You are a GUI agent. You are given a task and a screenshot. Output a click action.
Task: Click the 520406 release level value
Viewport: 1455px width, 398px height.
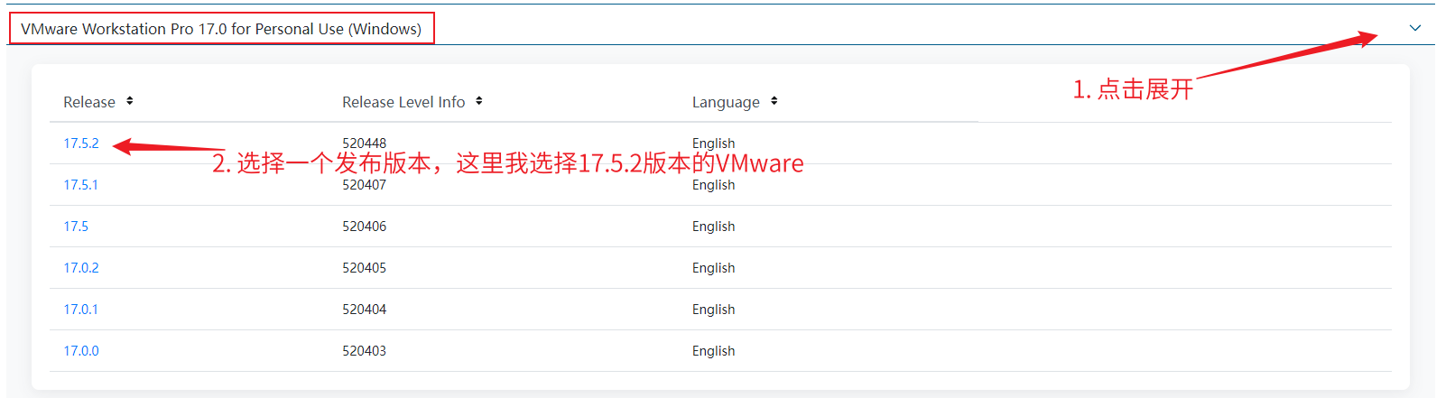coord(364,227)
